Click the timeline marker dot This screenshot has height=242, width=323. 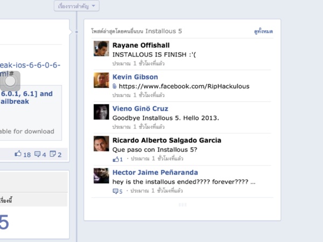(x=76, y=32)
